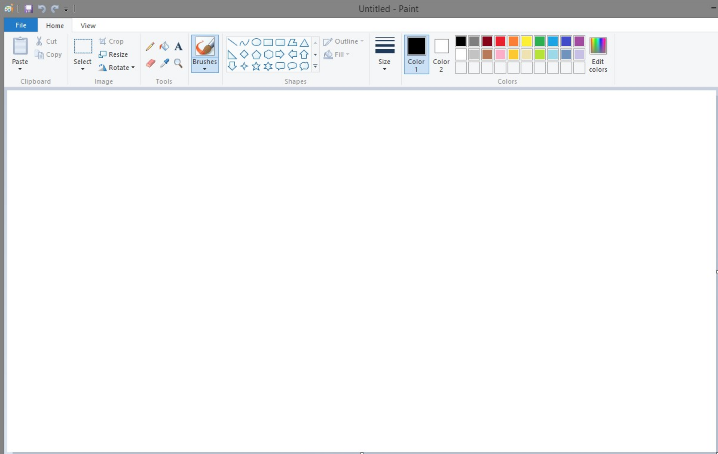The height and width of the screenshot is (454, 718).
Task: Select the Fill with color tool
Action: click(164, 46)
